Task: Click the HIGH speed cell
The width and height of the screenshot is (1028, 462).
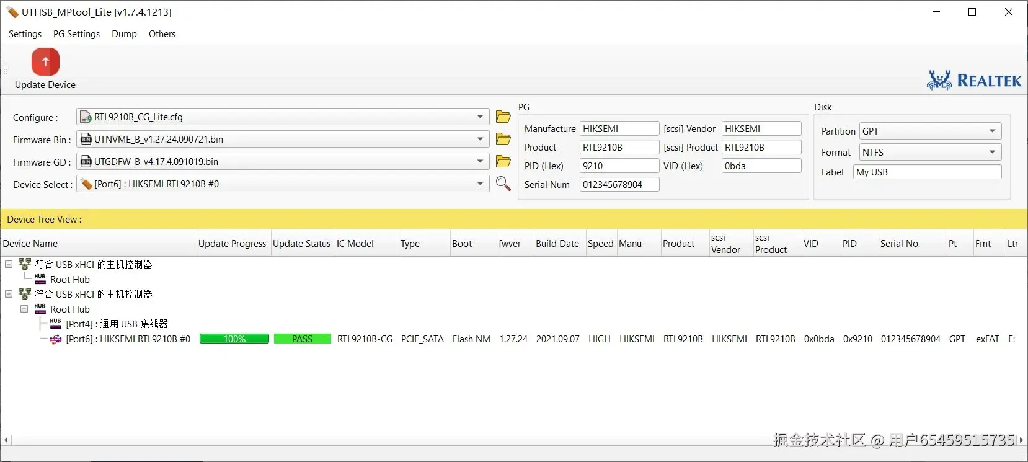Action: (600, 339)
